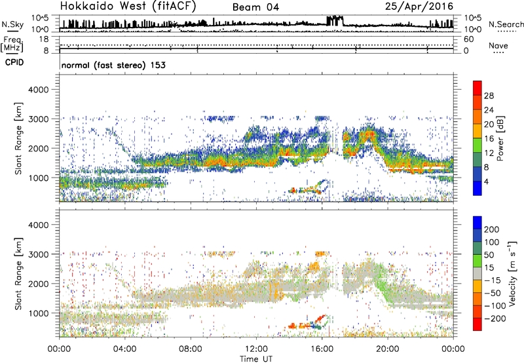Image resolution: width=524 pixels, height=363 pixels.
Task: Select the "Freq. [MHz]" axis label
Action: pos(12,44)
